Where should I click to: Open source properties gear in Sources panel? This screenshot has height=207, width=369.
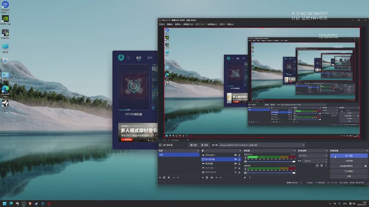point(212,178)
